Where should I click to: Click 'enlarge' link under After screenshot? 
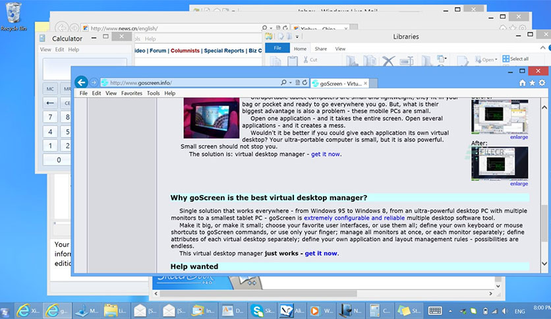(519, 184)
